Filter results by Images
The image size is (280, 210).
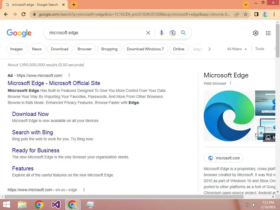tap(16, 49)
